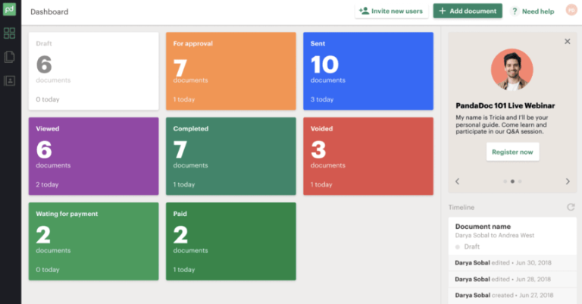
Task: Open the Sent documents blue tile
Action: pos(368,71)
